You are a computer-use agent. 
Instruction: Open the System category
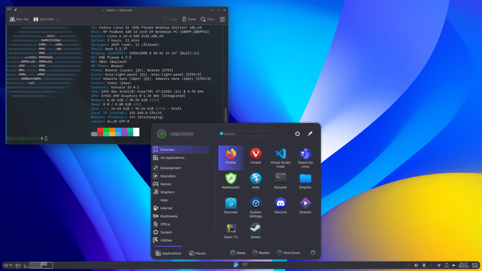tap(181, 232)
